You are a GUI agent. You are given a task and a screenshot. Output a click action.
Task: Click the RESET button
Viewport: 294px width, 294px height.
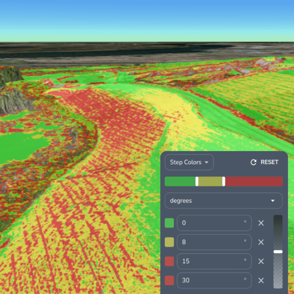pos(269,162)
